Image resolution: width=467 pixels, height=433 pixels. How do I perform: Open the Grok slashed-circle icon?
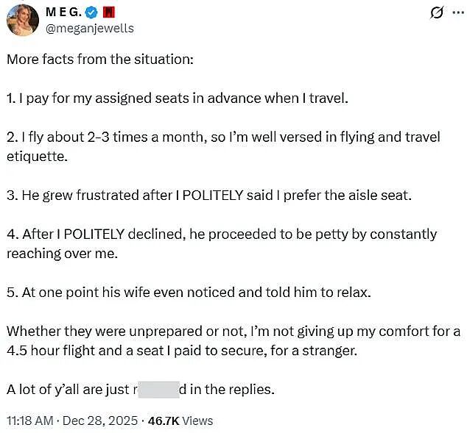coord(437,12)
